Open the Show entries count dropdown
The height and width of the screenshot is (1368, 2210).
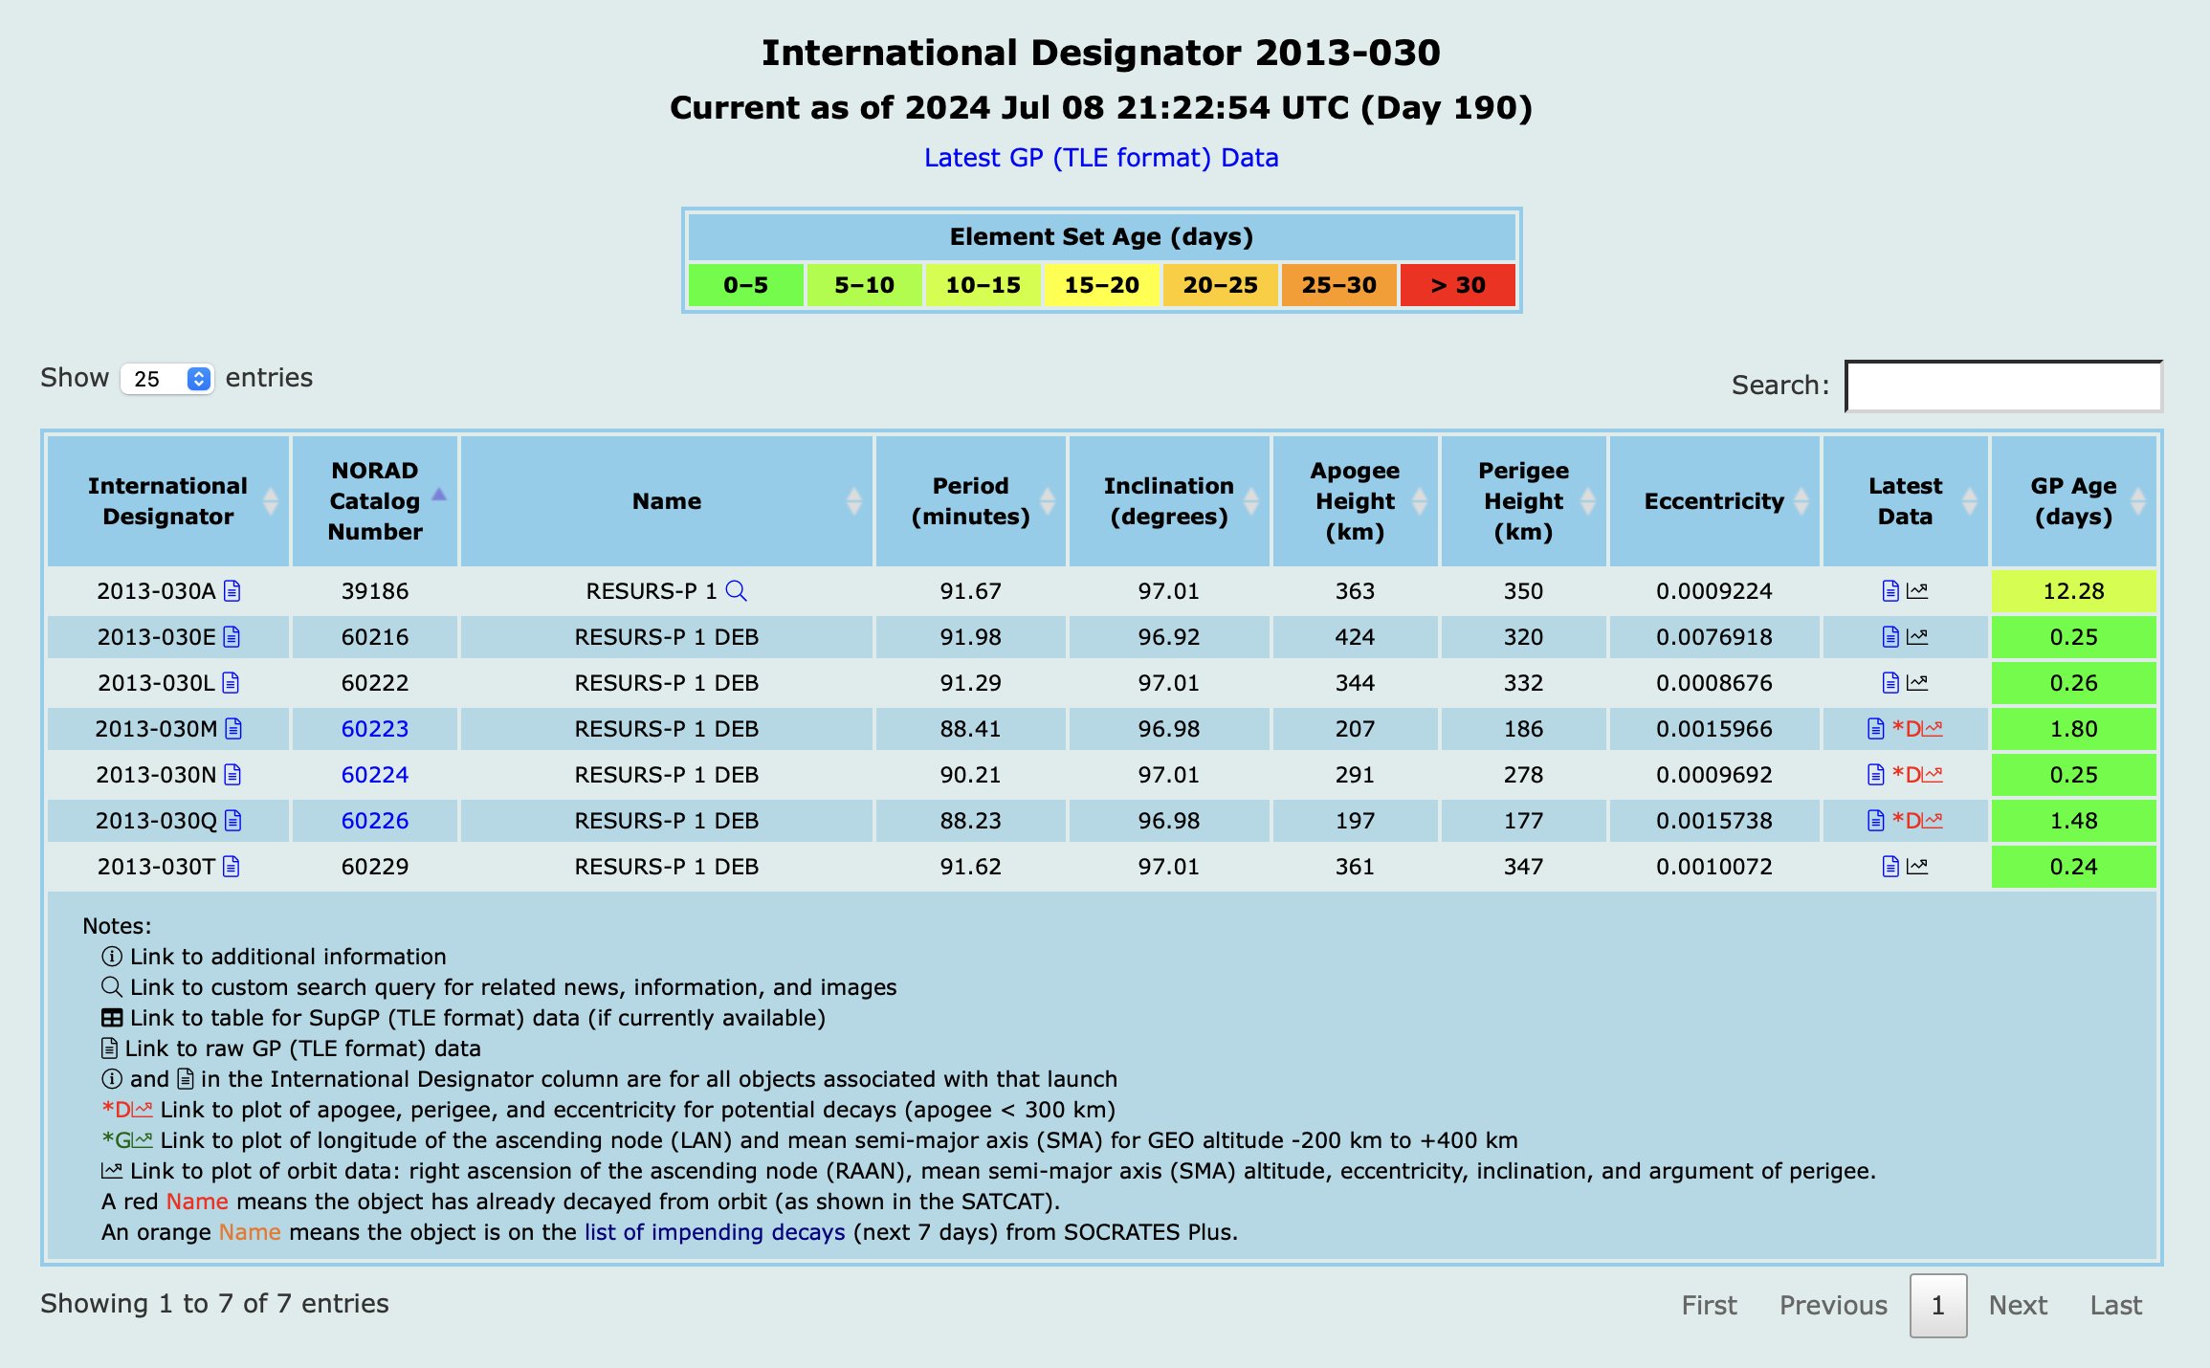coord(167,379)
